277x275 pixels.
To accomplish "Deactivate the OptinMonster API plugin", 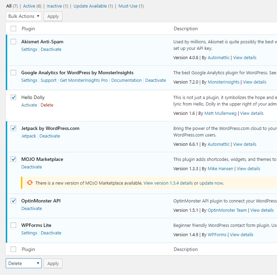I will pyautogui.click(x=32, y=209).
